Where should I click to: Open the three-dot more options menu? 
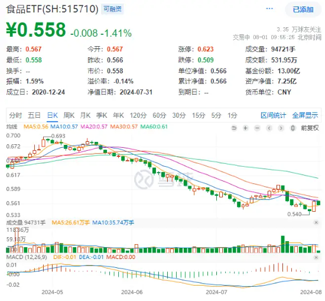(269, 8)
